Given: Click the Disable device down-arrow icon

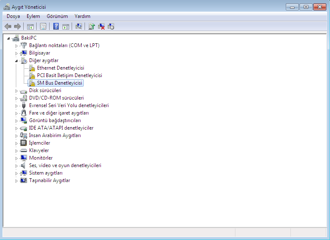Looking at the screenshot, I should tap(111, 26).
